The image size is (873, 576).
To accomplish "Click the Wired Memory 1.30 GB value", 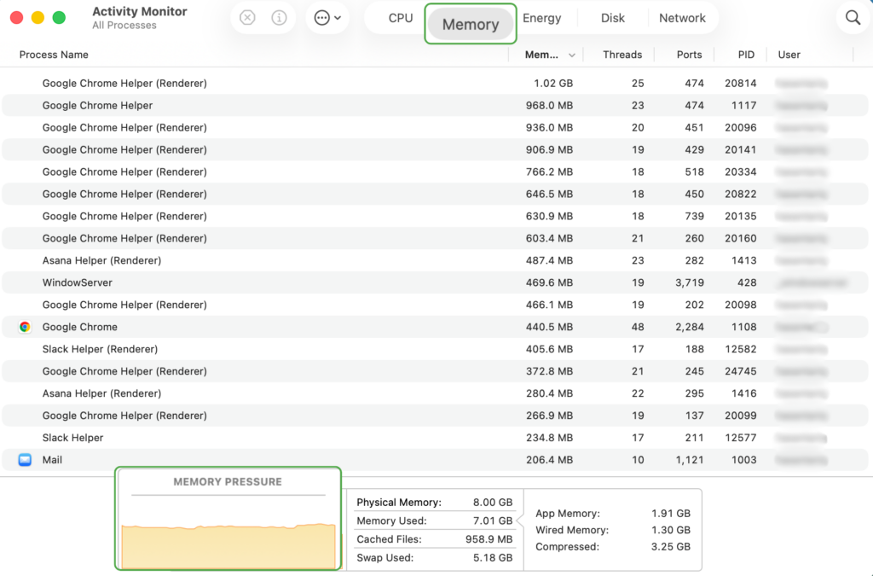I will (670, 530).
